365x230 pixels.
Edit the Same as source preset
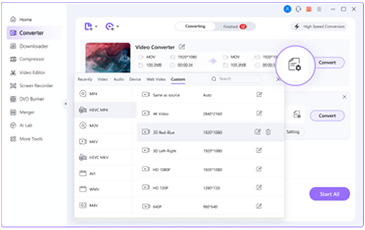(259, 95)
